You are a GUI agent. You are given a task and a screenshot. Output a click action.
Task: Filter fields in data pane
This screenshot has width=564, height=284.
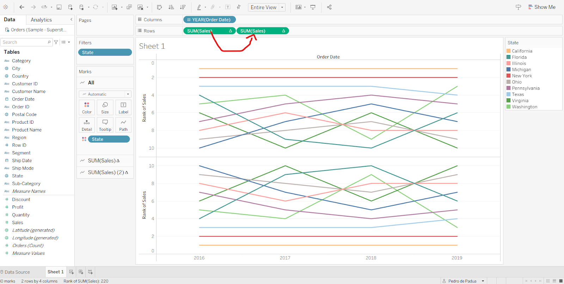click(x=56, y=42)
